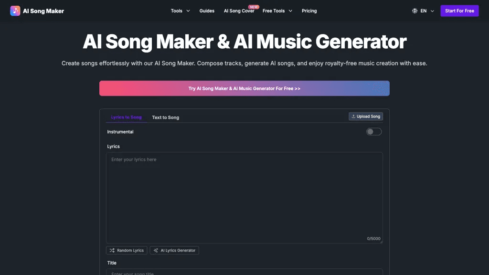Image resolution: width=489 pixels, height=275 pixels.
Task: Click inside the lyrics text area
Action: click(x=244, y=198)
